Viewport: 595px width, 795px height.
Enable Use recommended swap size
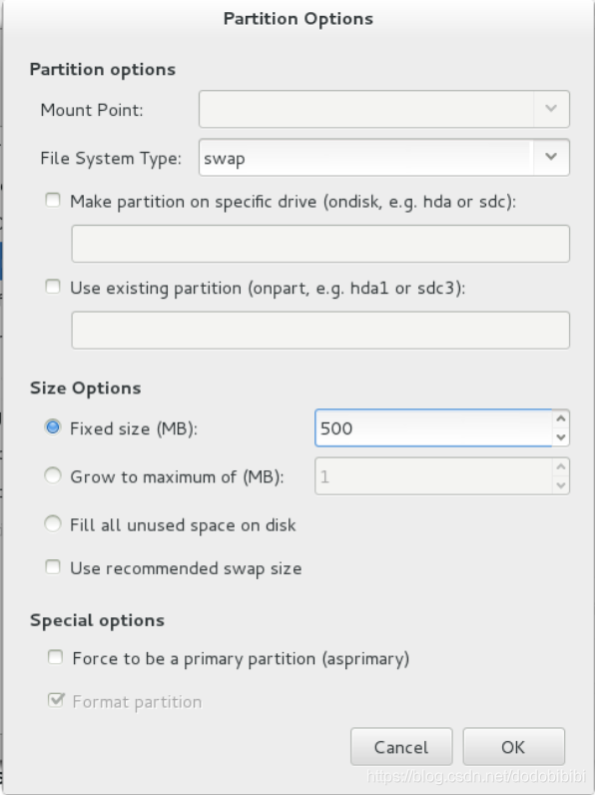53,567
